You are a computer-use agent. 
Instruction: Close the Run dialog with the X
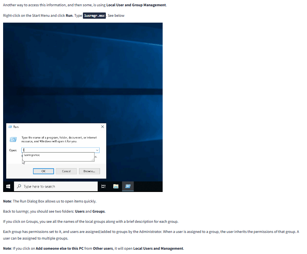click(x=102, y=127)
